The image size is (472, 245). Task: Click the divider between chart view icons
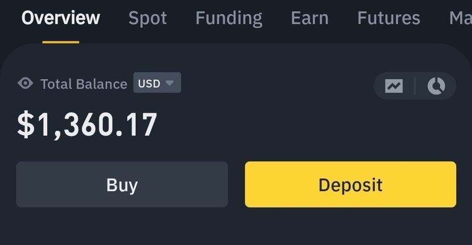point(415,86)
